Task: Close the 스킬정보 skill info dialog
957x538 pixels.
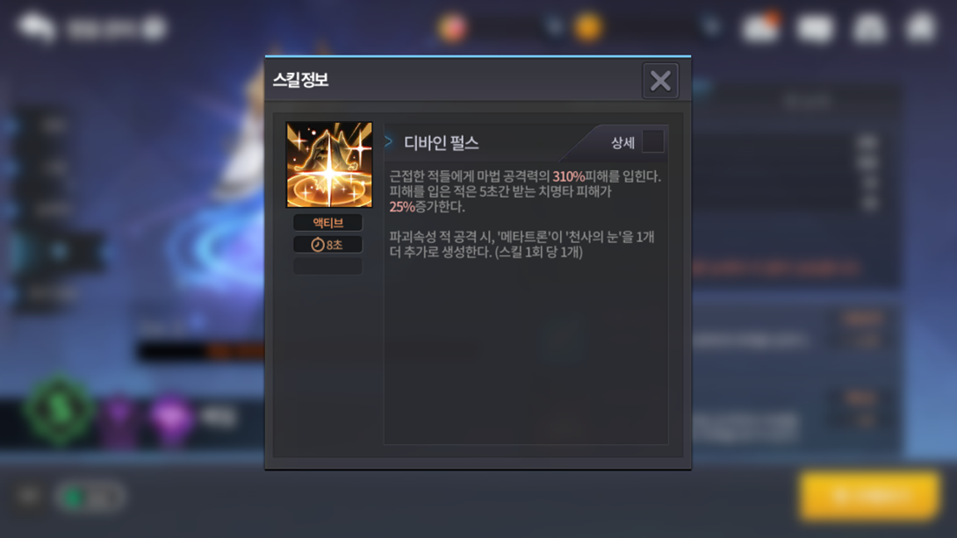Action: tap(660, 81)
